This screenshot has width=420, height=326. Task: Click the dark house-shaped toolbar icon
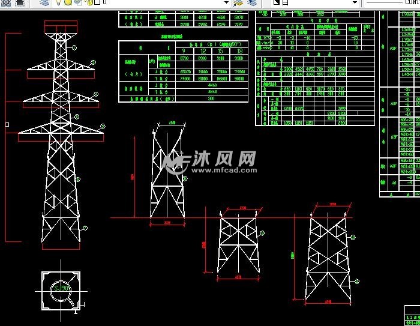tap(20, 2)
